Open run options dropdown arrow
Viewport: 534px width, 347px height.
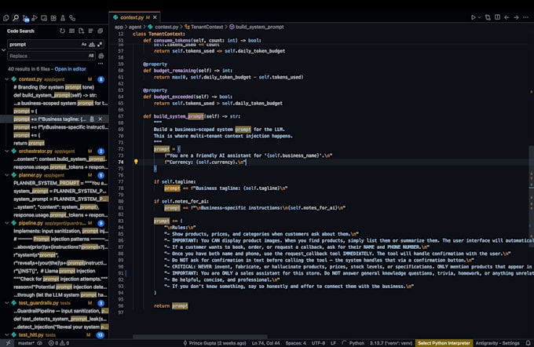pyautogui.click(x=480, y=17)
